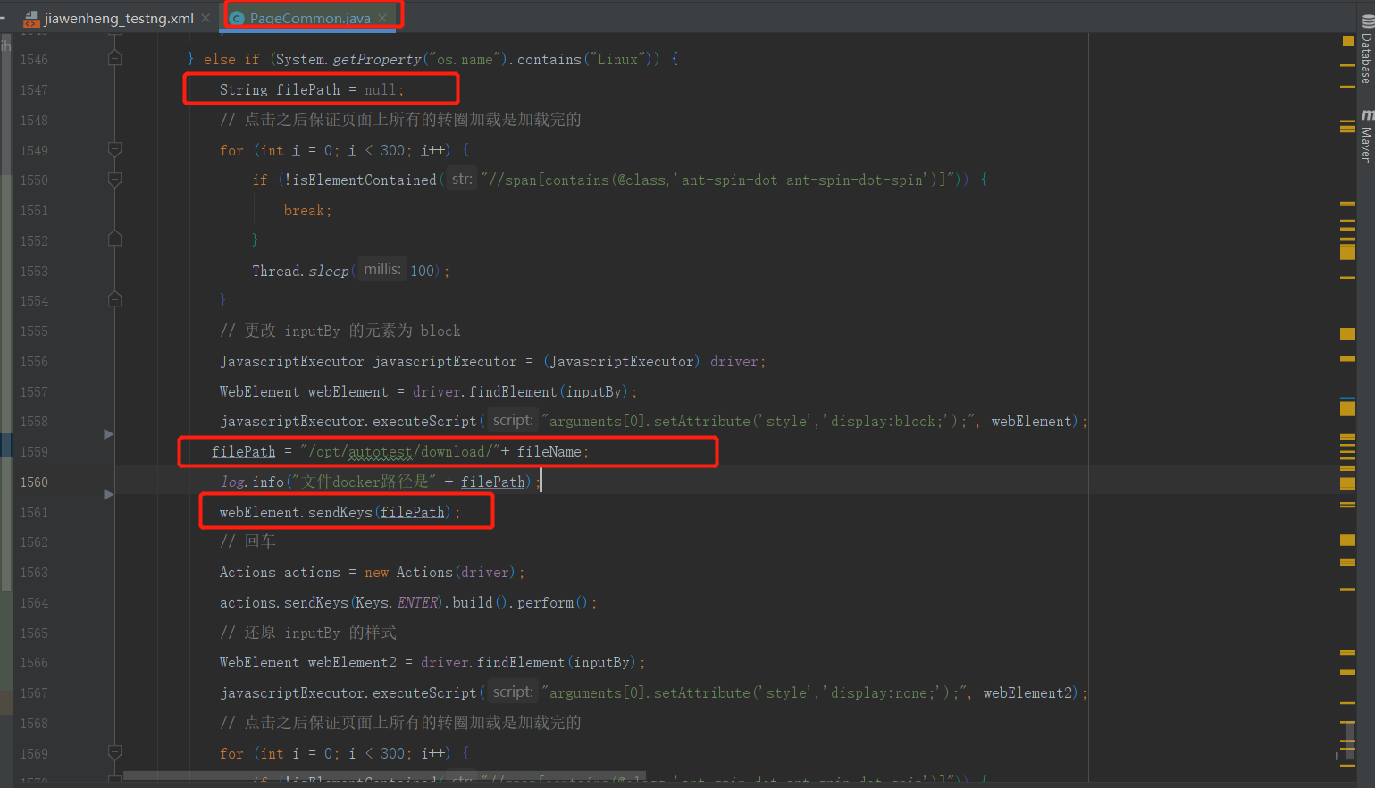Image resolution: width=1375 pixels, height=788 pixels.
Task: Collapse the code fold marker at line 1554
Action: (114, 300)
